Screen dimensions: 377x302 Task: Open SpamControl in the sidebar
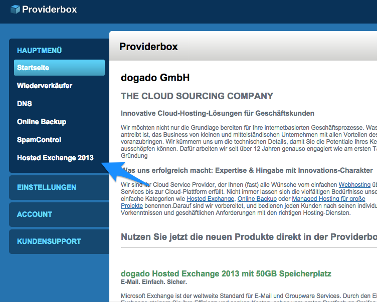(39, 140)
